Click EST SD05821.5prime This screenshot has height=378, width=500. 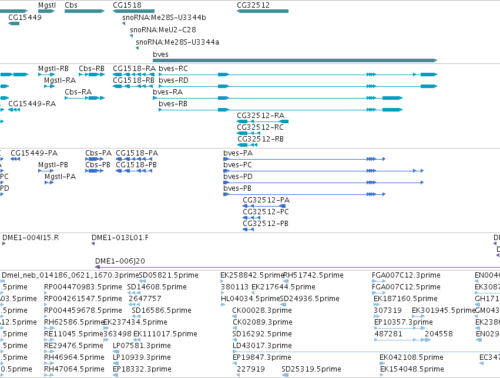click(x=143, y=281)
